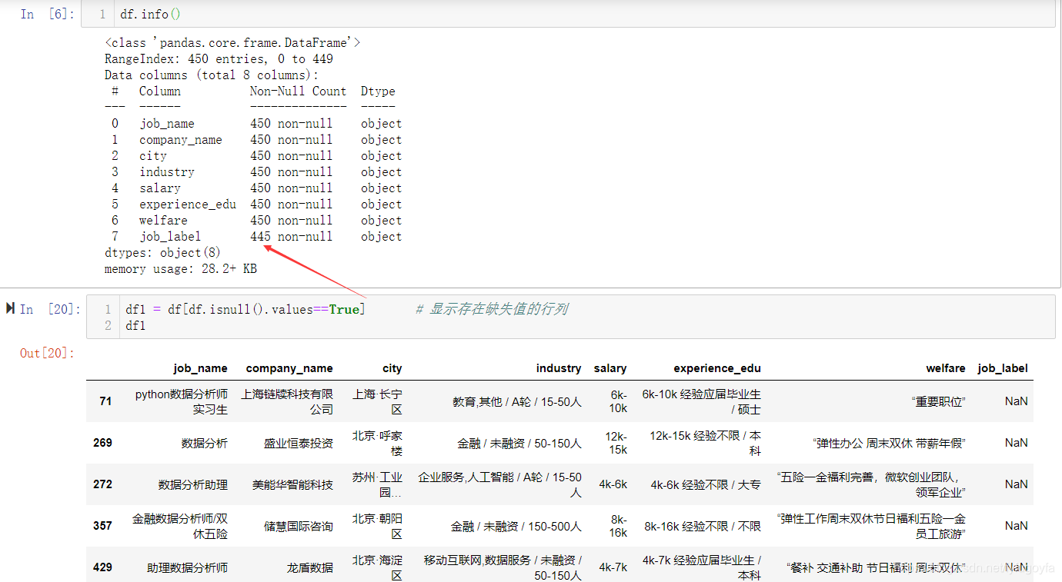Click the '上海链牍科技有限公司' company cell

point(287,401)
